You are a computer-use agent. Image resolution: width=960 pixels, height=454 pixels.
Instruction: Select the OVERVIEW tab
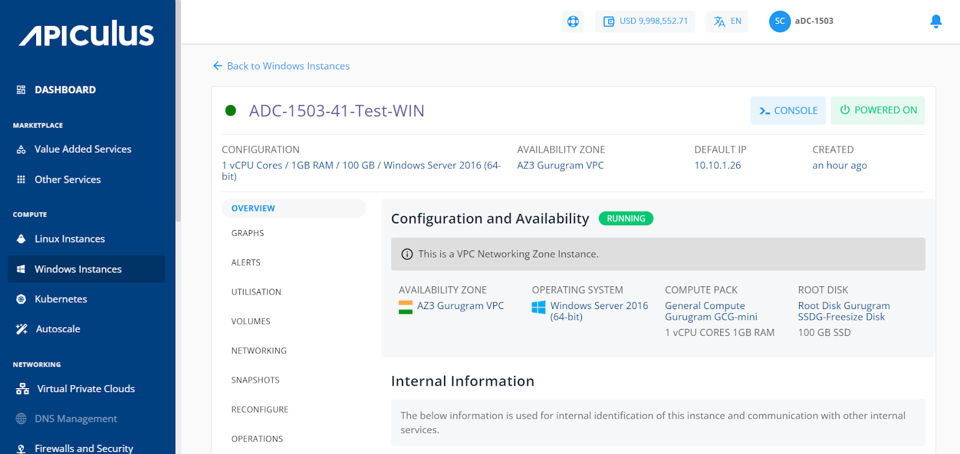[x=293, y=208]
